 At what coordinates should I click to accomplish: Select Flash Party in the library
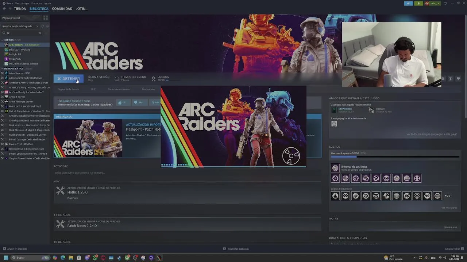[x=25, y=59]
